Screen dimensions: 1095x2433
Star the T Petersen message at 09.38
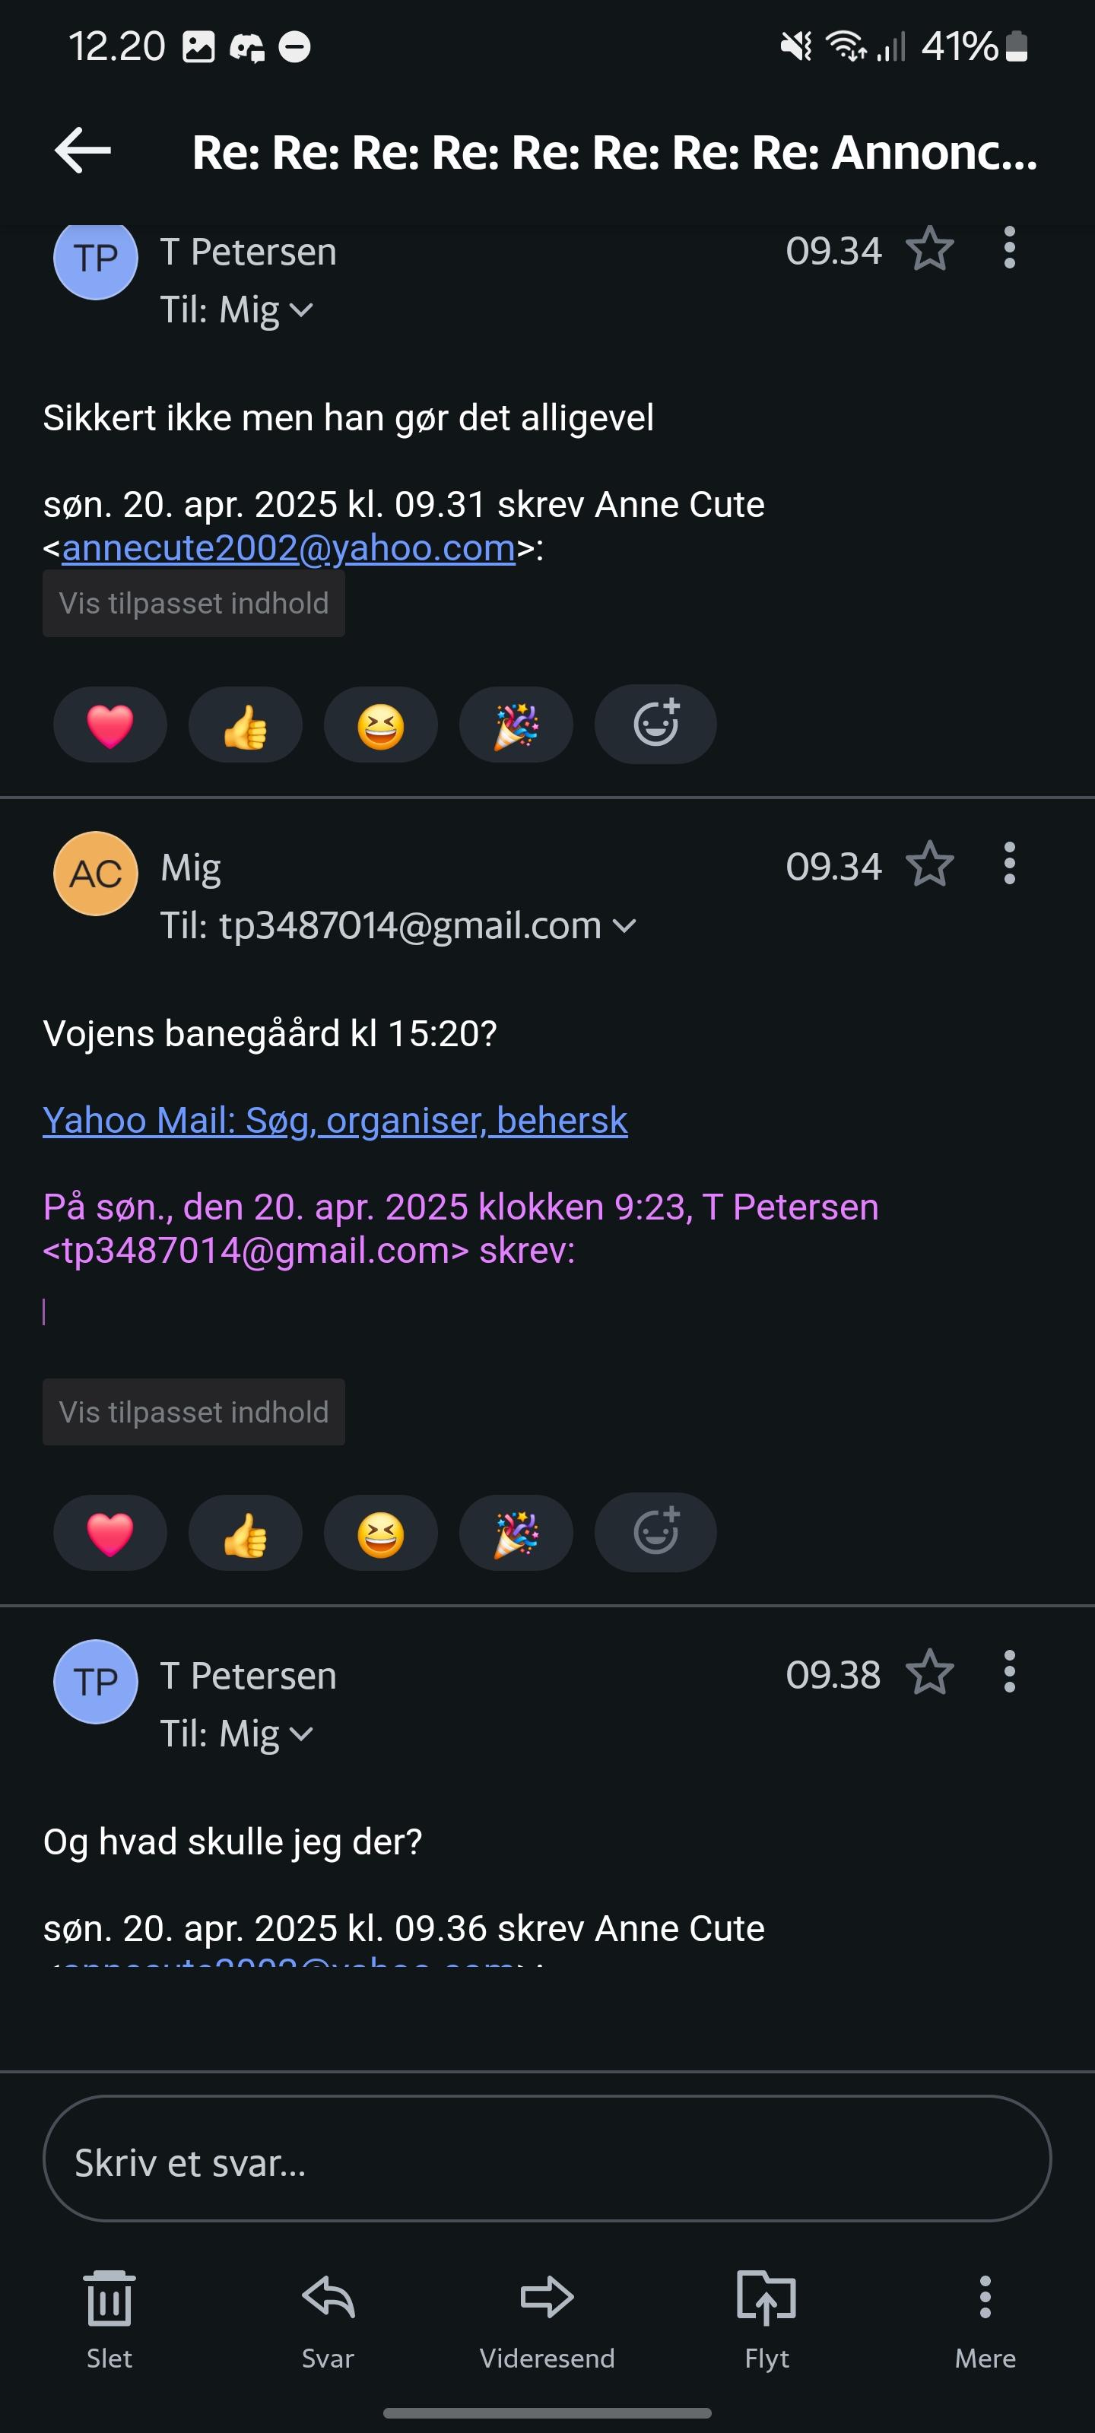(x=930, y=1673)
